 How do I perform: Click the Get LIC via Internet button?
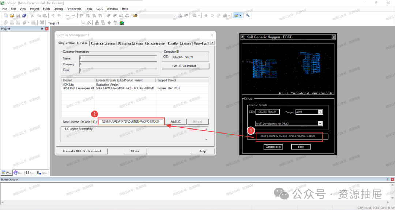[x=185, y=66]
